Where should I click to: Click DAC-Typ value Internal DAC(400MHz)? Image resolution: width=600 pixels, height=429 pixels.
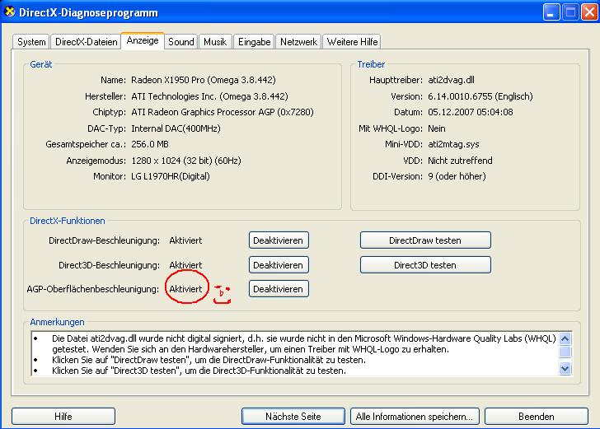click(x=176, y=128)
